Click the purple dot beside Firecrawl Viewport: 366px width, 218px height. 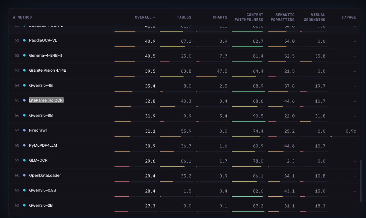[x=24, y=130]
